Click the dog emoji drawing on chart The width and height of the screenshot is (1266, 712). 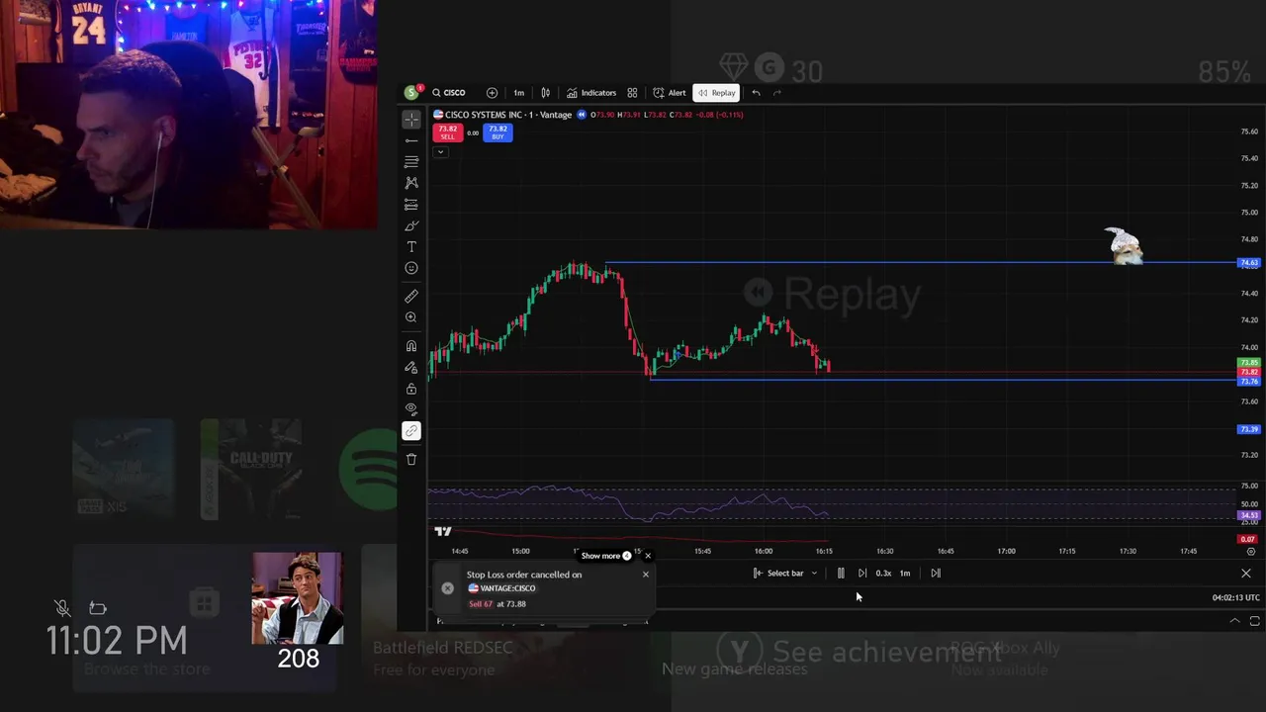coord(1124,246)
